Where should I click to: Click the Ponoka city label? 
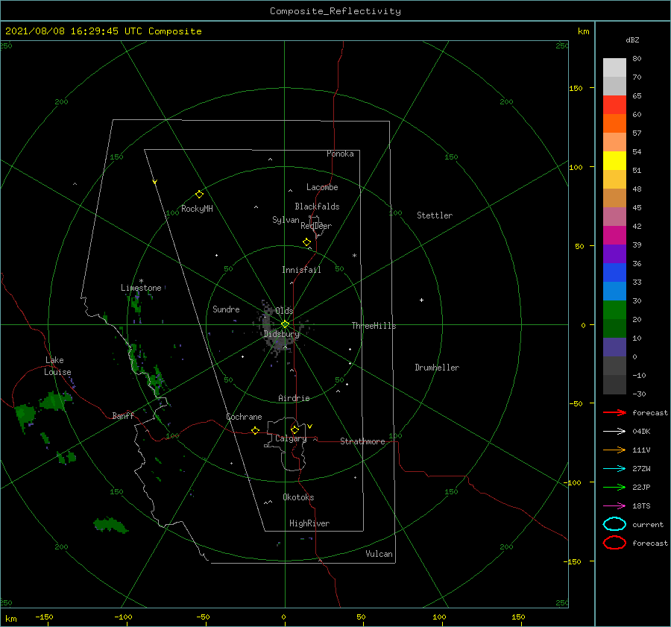pyautogui.click(x=340, y=154)
